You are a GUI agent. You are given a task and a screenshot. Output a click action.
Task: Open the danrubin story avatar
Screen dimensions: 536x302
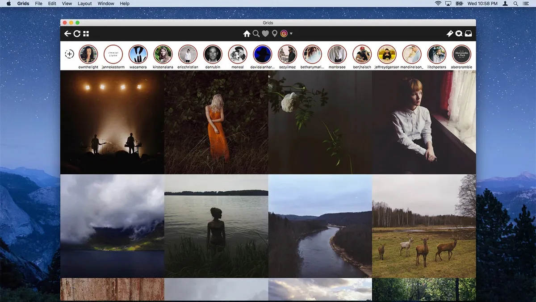tap(213, 54)
